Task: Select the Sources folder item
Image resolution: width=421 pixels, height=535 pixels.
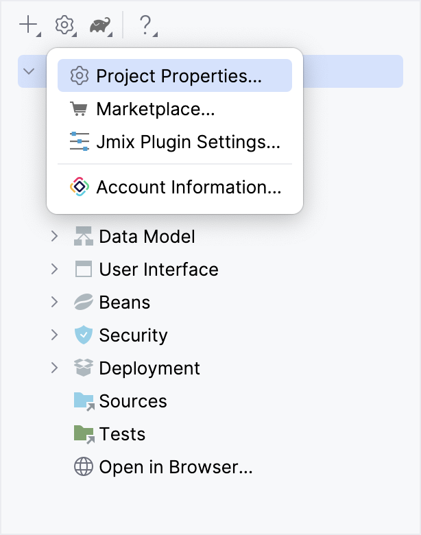Action: 132,401
